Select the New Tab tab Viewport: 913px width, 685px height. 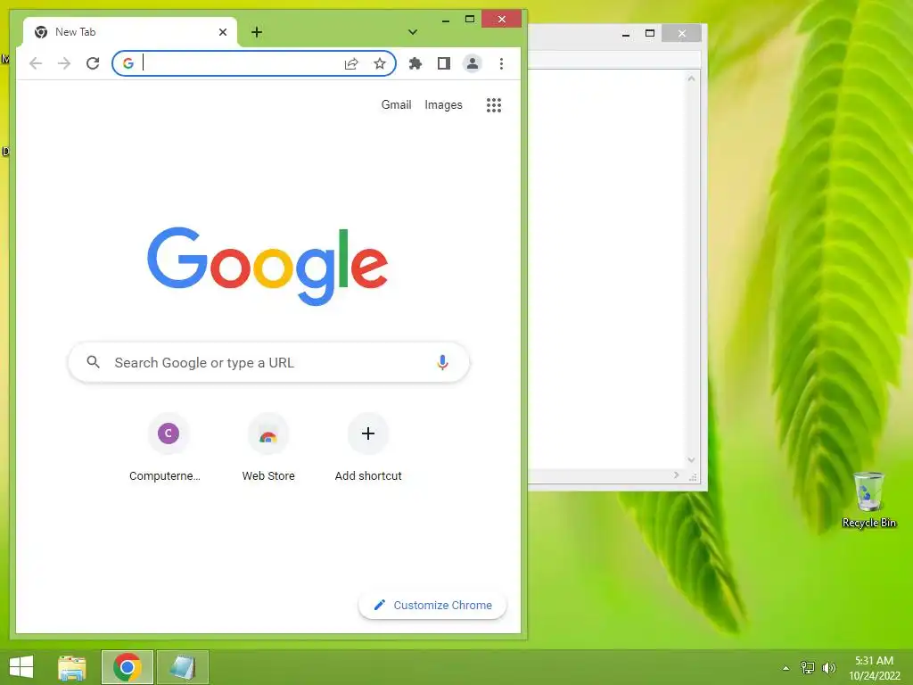tap(130, 32)
